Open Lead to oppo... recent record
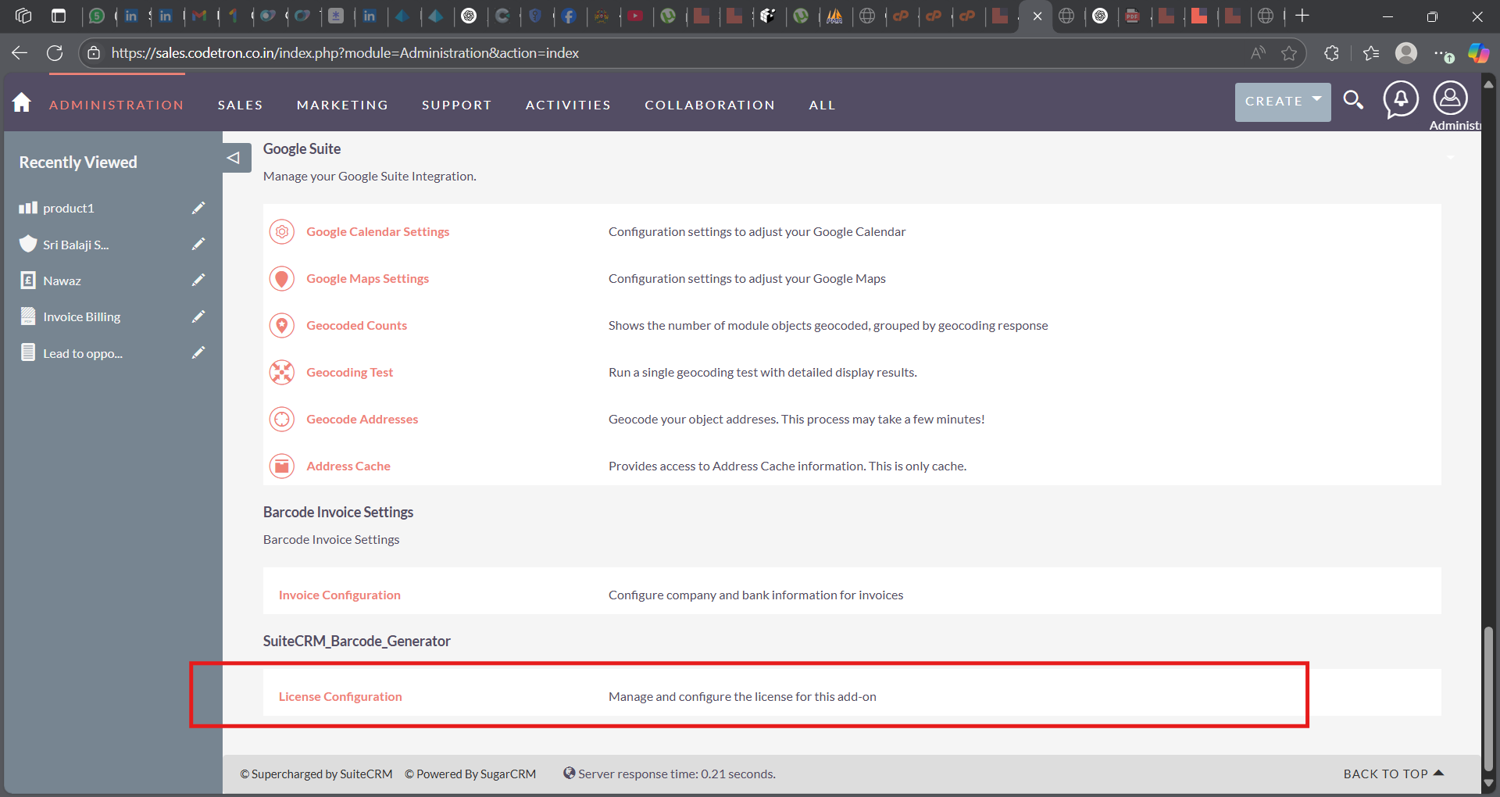This screenshot has width=1500, height=797. 82,353
